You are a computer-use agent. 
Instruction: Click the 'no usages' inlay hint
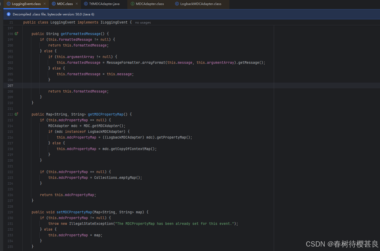143,22
